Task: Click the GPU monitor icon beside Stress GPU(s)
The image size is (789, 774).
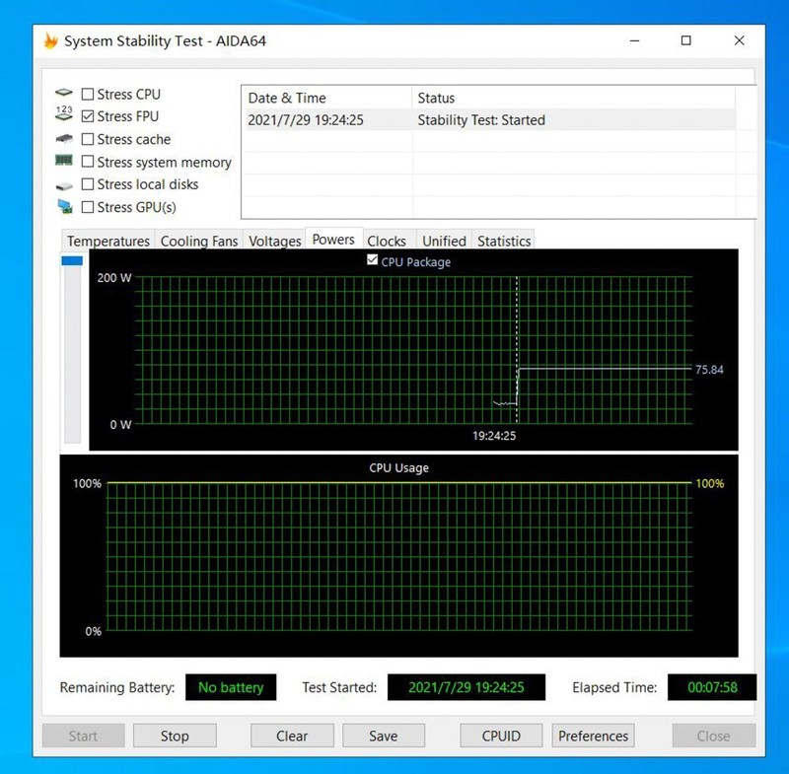Action: [x=64, y=207]
